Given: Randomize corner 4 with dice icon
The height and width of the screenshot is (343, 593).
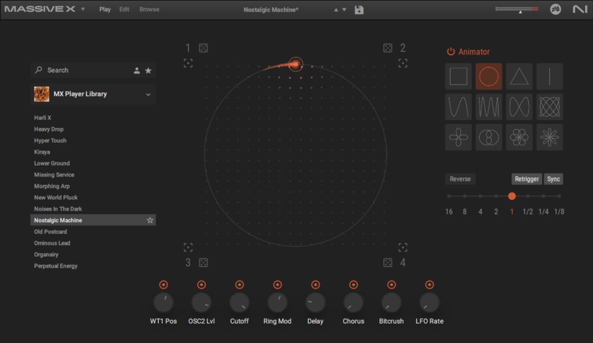Looking at the screenshot, I should (x=388, y=263).
